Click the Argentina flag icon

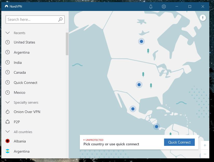[8, 151]
